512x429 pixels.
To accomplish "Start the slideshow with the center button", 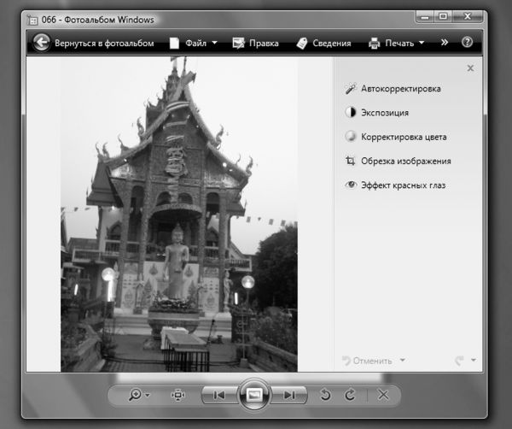I will [255, 395].
